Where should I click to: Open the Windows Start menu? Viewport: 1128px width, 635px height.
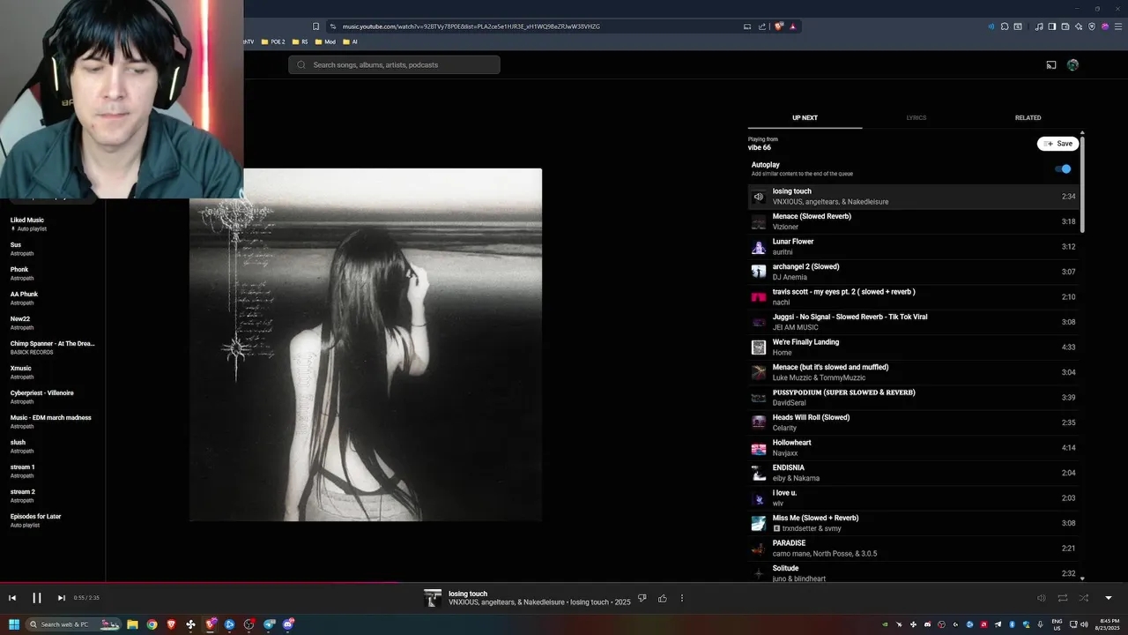click(x=13, y=624)
